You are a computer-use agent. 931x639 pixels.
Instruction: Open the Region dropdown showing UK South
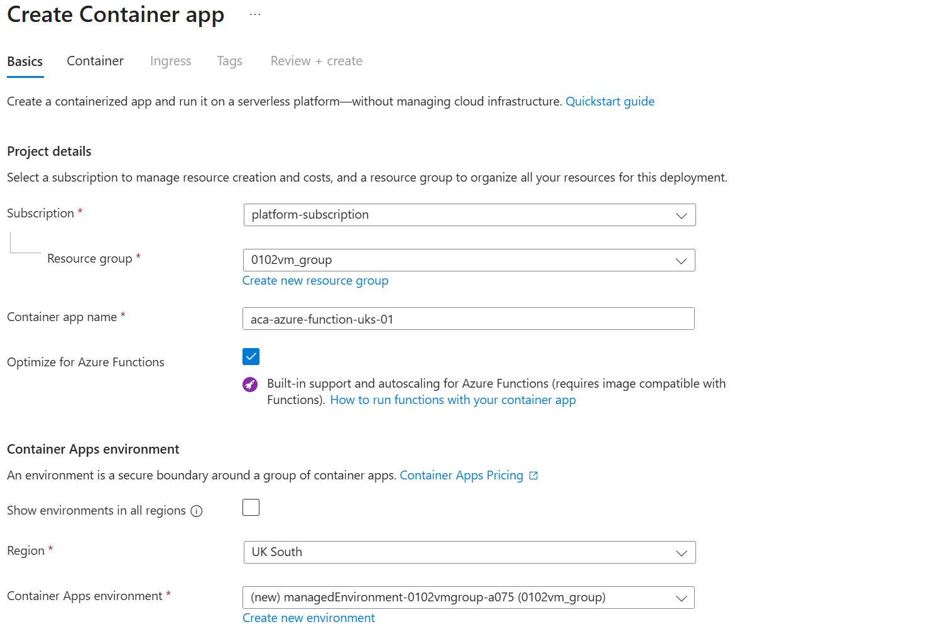point(469,552)
